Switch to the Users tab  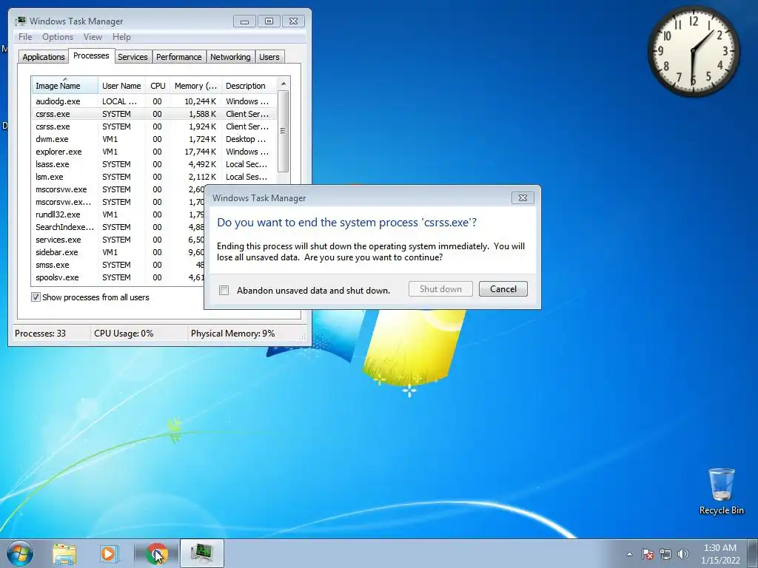[x=269, y=57]
